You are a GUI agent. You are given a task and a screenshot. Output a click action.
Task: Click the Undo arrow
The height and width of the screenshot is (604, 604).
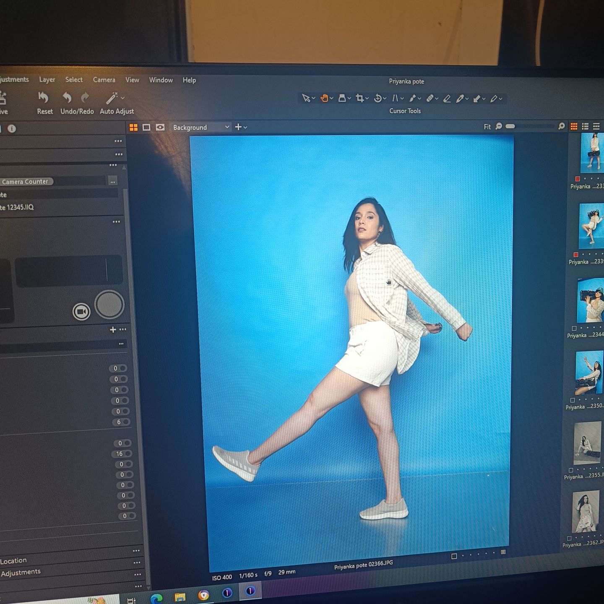tap(67, 98)
